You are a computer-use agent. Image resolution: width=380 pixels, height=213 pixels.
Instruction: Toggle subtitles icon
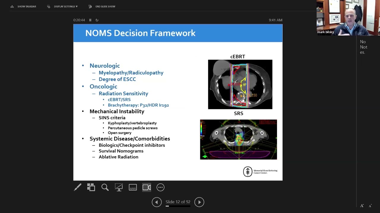coord(133,187)
